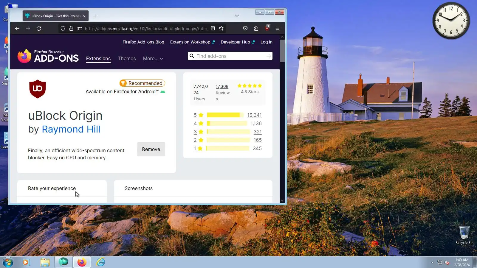This screenshot has width=477, height=268.
Task: Click the analog clock desktop gadget
Action: [x=451, y=21]
